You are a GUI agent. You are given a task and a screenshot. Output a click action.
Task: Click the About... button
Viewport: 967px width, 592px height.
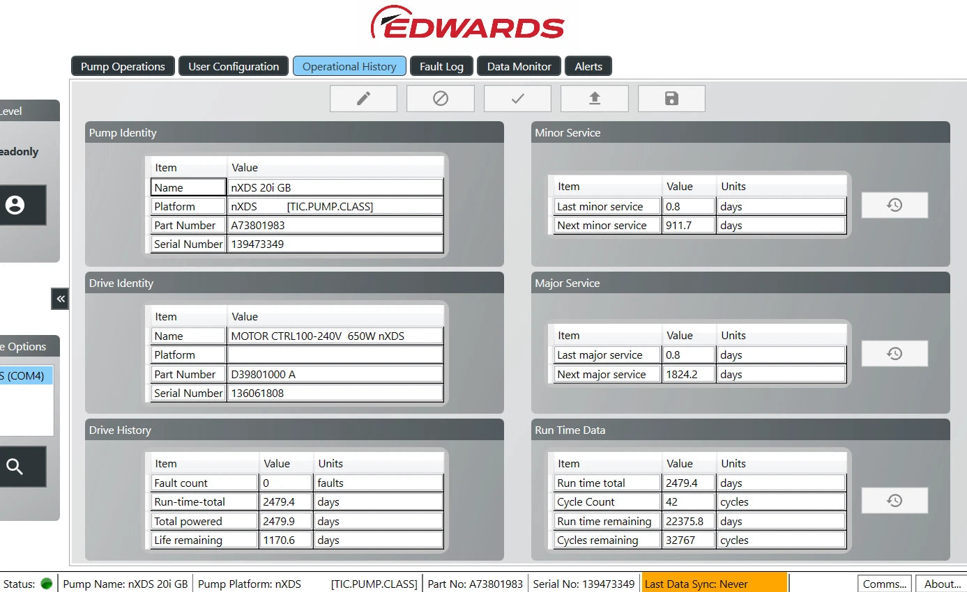point(941,584)
